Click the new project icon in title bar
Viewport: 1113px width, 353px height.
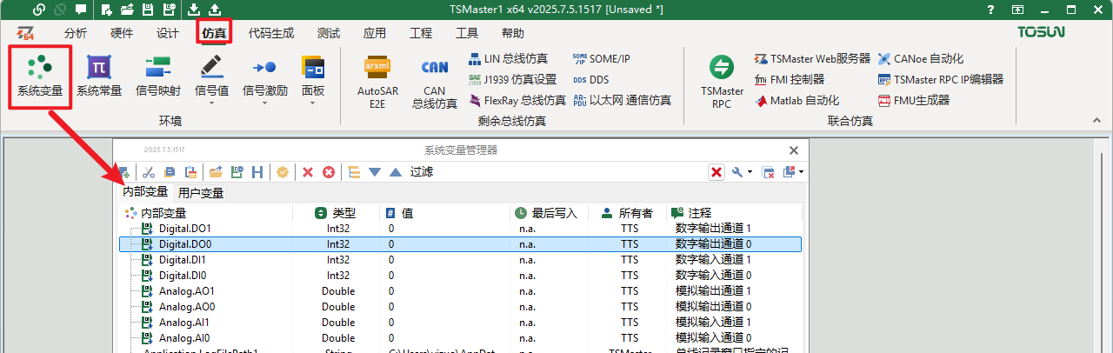click(x=107, y=10)
